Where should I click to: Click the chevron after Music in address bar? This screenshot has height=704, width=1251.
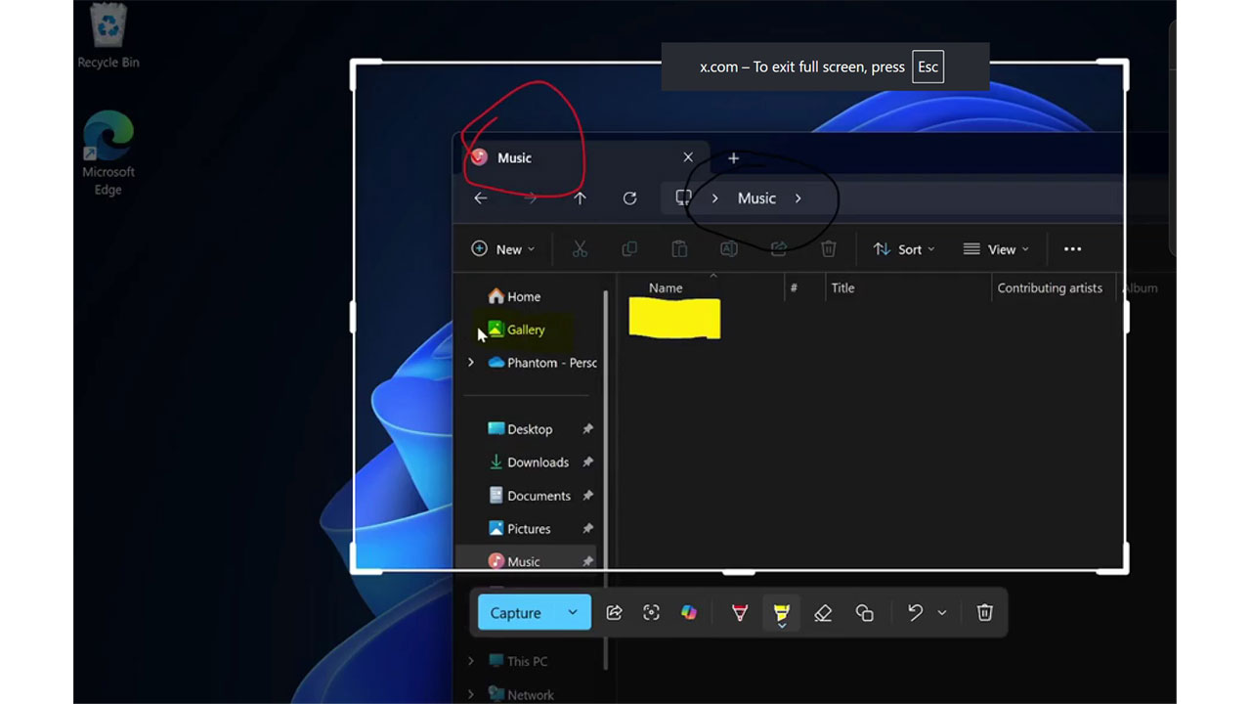pos(798,198)
